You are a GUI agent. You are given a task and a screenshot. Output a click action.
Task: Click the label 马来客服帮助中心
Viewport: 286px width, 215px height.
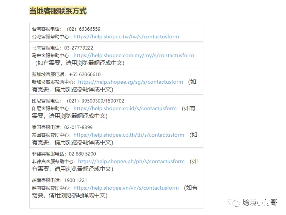50,56
